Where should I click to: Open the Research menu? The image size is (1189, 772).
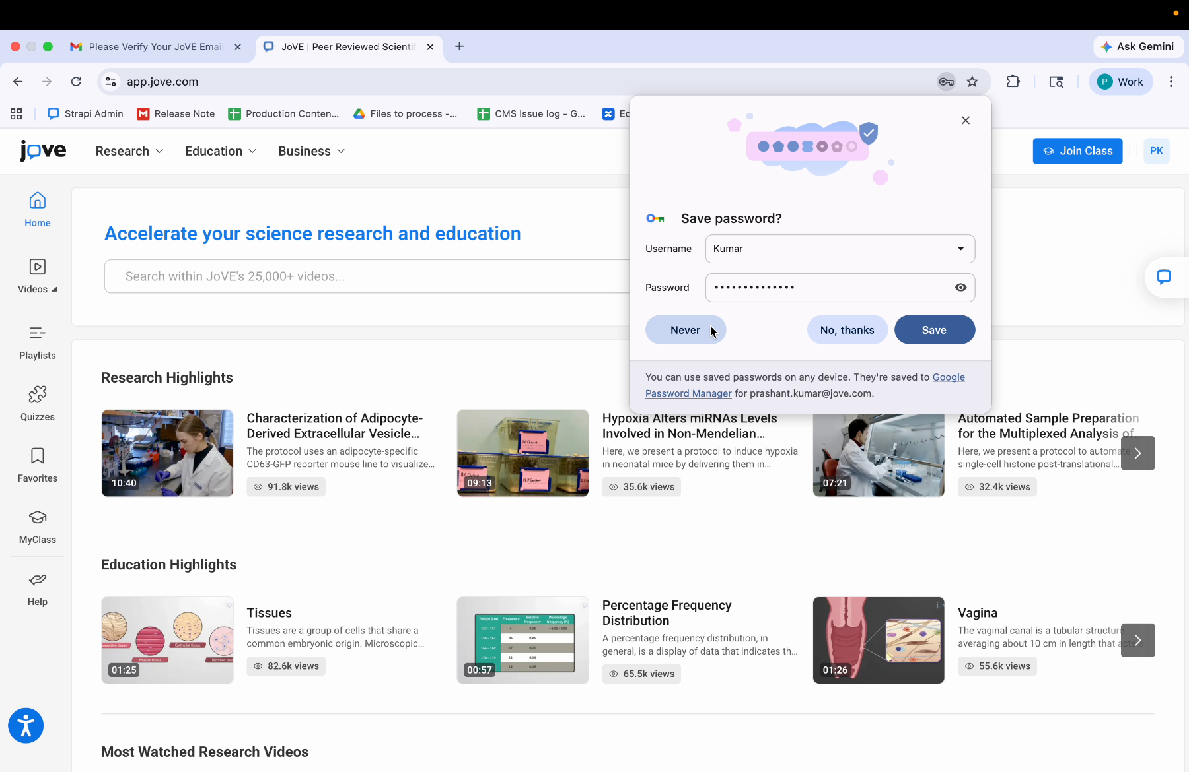(x=128, y=151)
